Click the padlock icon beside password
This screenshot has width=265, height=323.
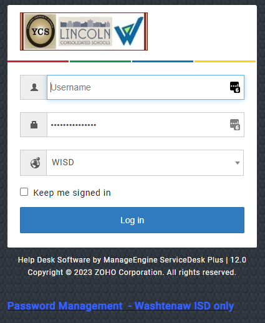[34, 125]
